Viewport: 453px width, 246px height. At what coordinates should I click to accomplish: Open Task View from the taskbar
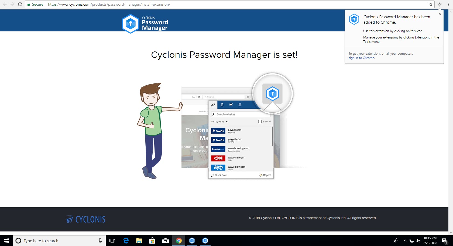coord(112,241)
